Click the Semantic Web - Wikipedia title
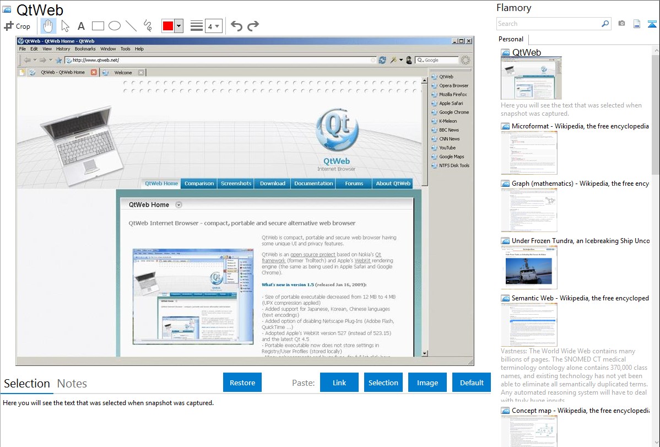 click(x=580, y=298)
